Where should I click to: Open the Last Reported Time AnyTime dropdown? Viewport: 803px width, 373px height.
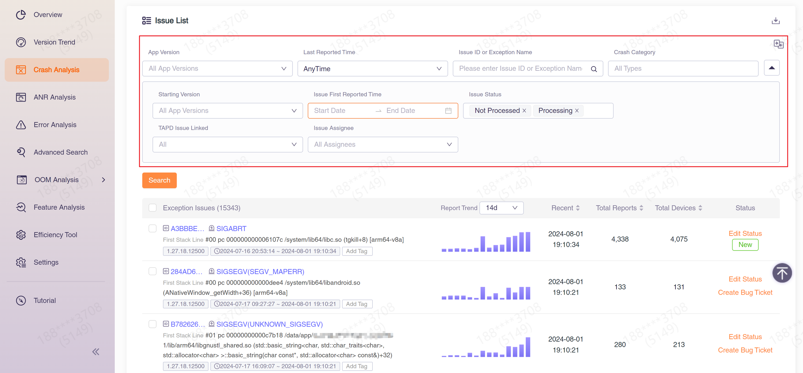372,69
